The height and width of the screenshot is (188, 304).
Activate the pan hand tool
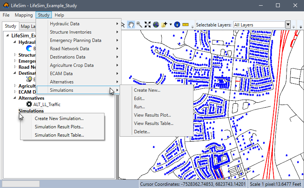tap(131, 25)
